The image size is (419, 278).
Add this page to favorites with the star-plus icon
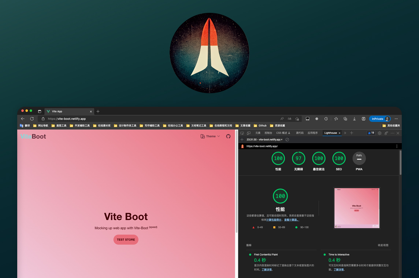[297, 119]
